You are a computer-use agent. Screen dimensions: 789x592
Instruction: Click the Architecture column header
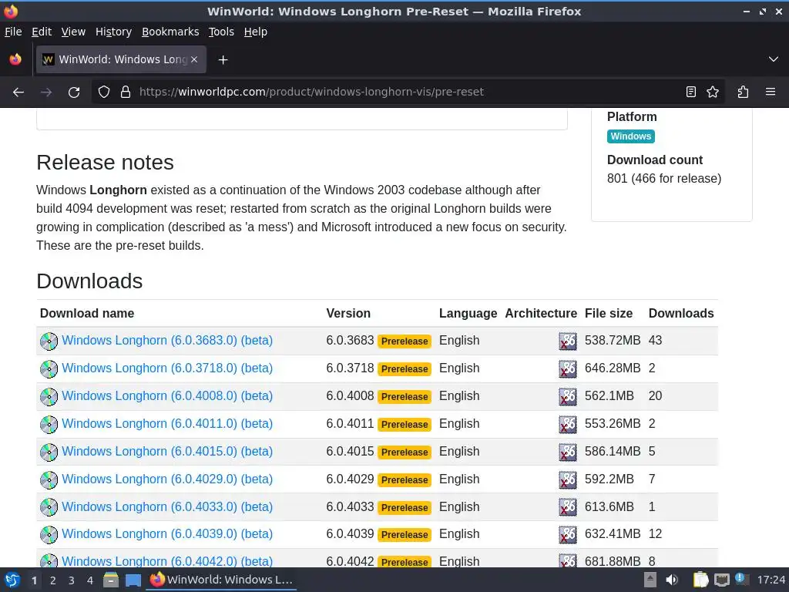tap(541, 313)
